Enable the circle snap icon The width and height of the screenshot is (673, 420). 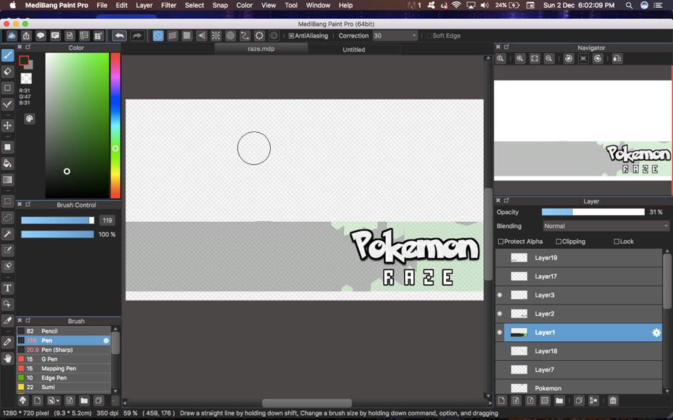pos(231,36)
